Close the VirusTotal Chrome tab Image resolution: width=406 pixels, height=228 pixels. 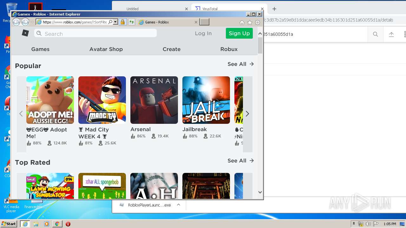(262, 9)
